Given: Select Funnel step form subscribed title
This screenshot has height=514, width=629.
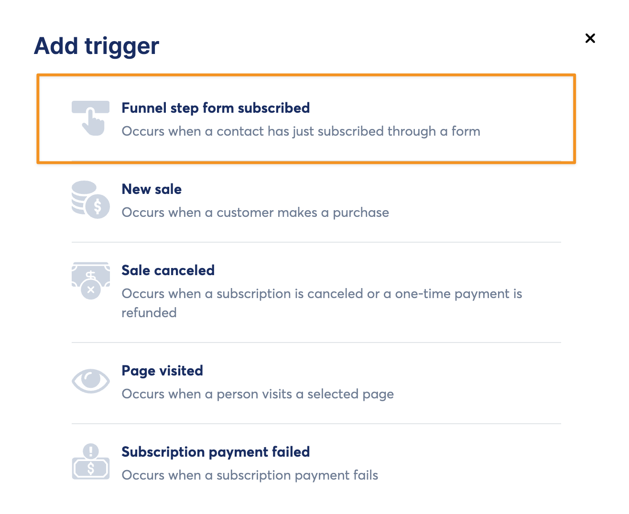Looking at the screenshot, I should pyautogui.click(x=216, y=108).
